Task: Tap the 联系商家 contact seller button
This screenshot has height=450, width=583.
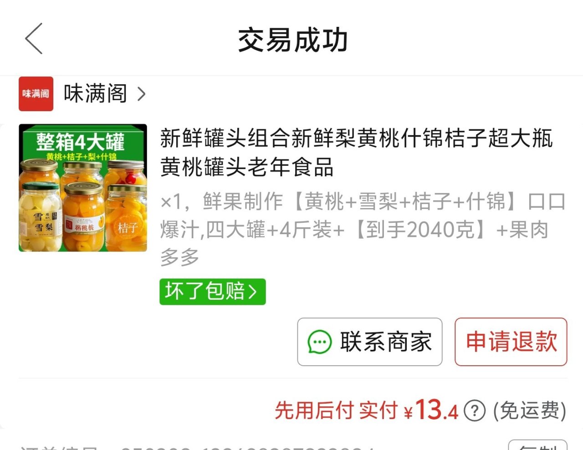Action: click(x=370, y=342)
